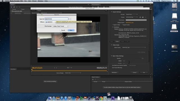Switch to Output tab above preview
Image resolution: width=180 pixels, height=101 pixels.
[x=39, y=11]
